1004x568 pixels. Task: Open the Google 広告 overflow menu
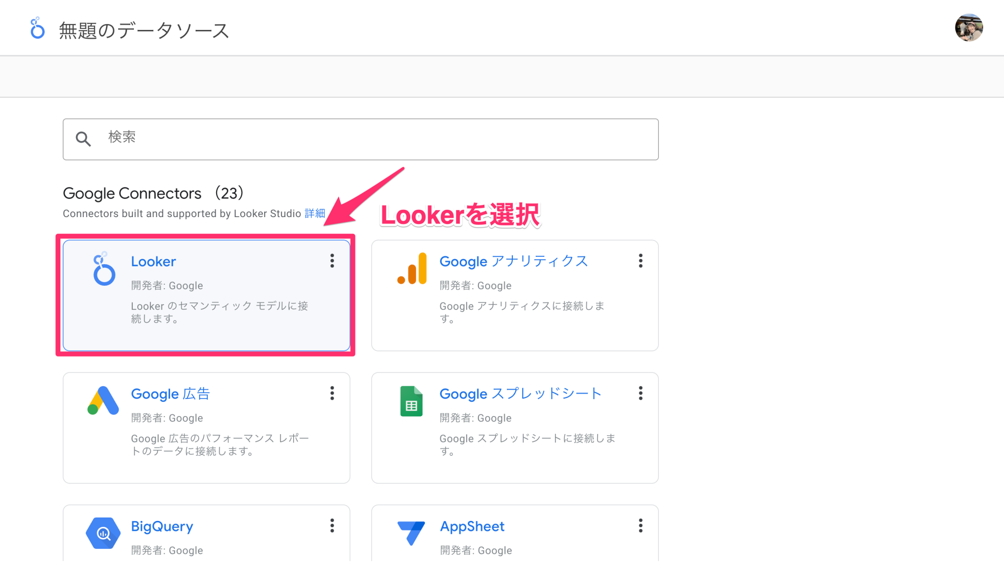(332, 394)
